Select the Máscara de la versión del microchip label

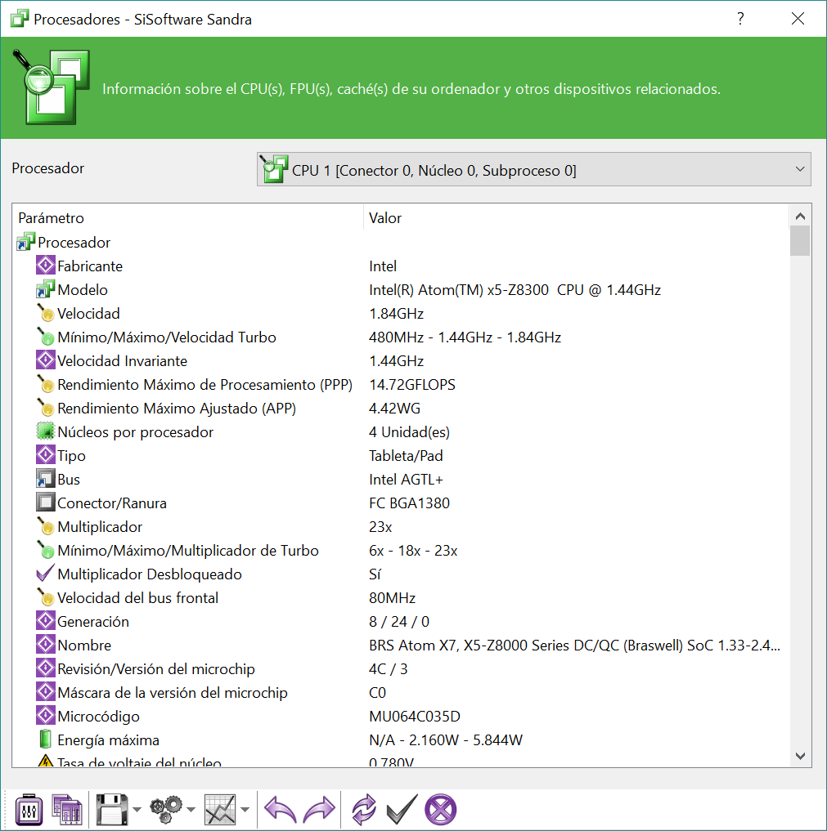173,693
